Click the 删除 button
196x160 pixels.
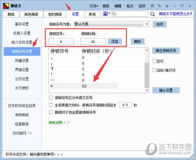138,41
